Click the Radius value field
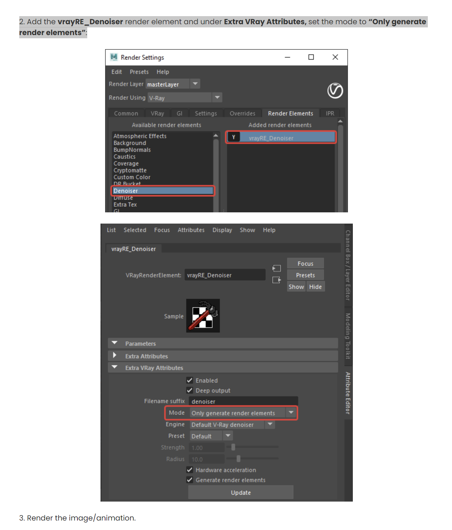The image size is (452, 530). 207,459
